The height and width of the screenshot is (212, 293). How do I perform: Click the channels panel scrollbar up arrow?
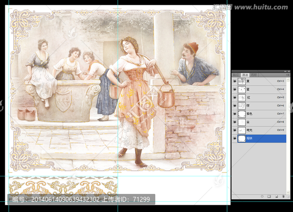tap(288, 80)
